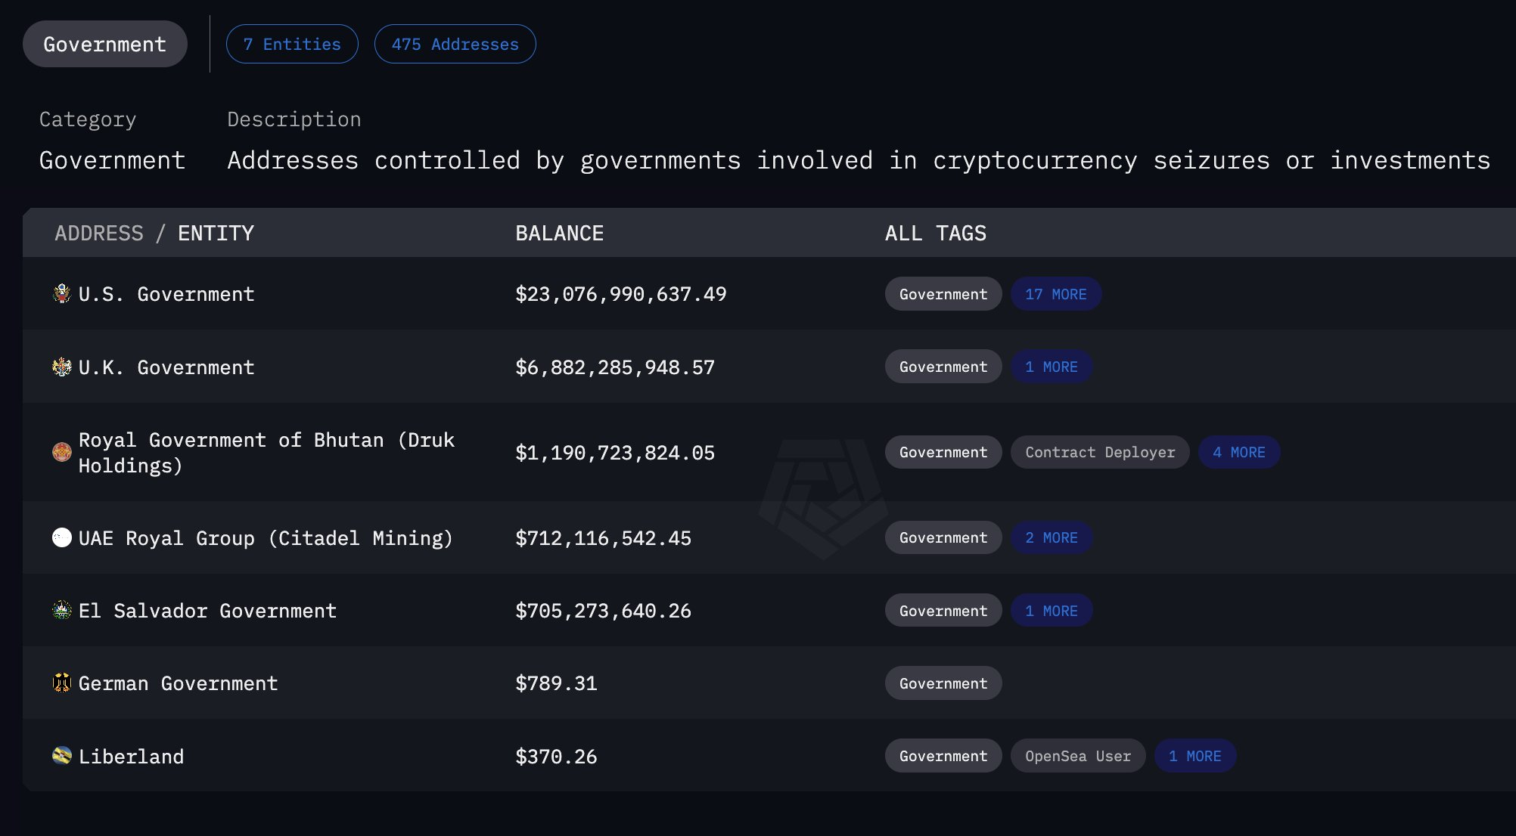The width and height of the screenshot is (1516, 836).
Task: Click the OpenSea User tag
Action: click(x=1077, y=756)
